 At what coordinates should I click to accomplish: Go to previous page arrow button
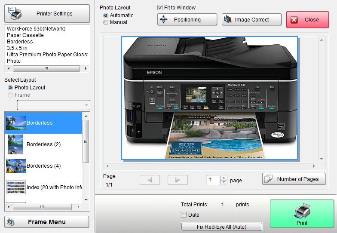pos(150,180)
